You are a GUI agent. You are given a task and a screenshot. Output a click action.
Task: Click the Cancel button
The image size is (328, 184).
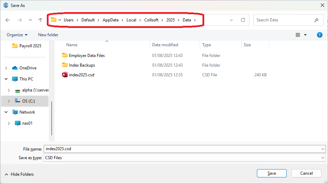pyautogui.click(x=306, y=173)
